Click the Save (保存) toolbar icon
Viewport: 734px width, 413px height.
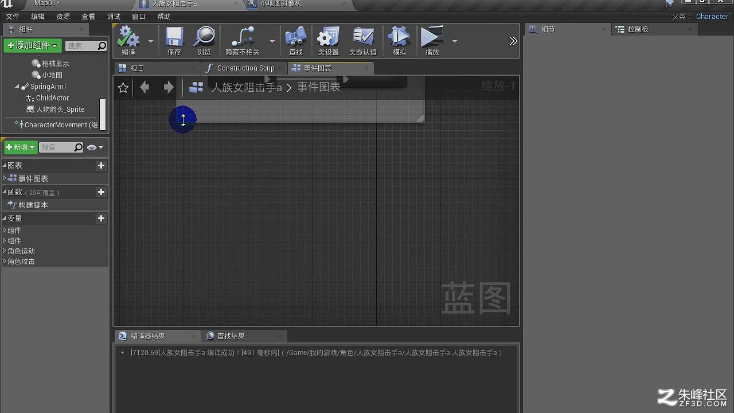(174, 37)
